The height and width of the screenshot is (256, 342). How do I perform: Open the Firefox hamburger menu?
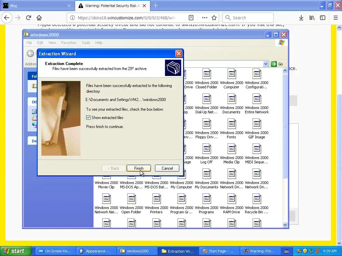335,18
